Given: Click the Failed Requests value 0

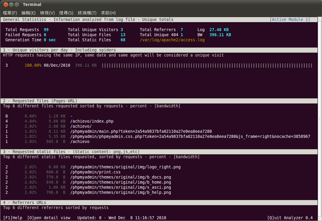Looking at the screenshot, I should point(45,35).
